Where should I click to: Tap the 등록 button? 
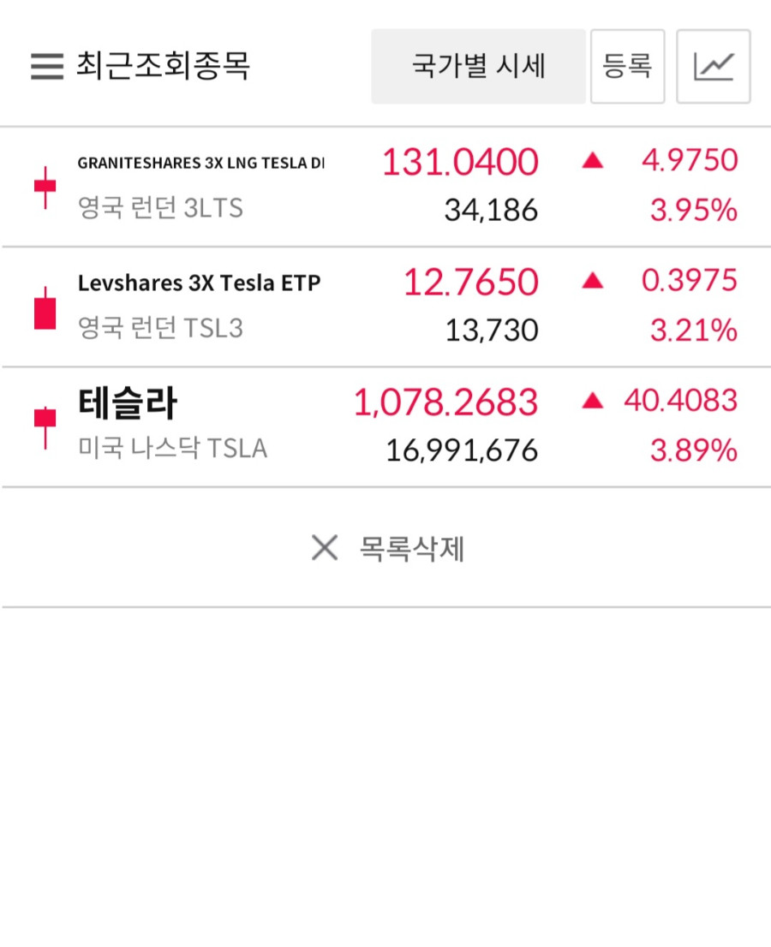pyautogui.click(x=628, y=67)
